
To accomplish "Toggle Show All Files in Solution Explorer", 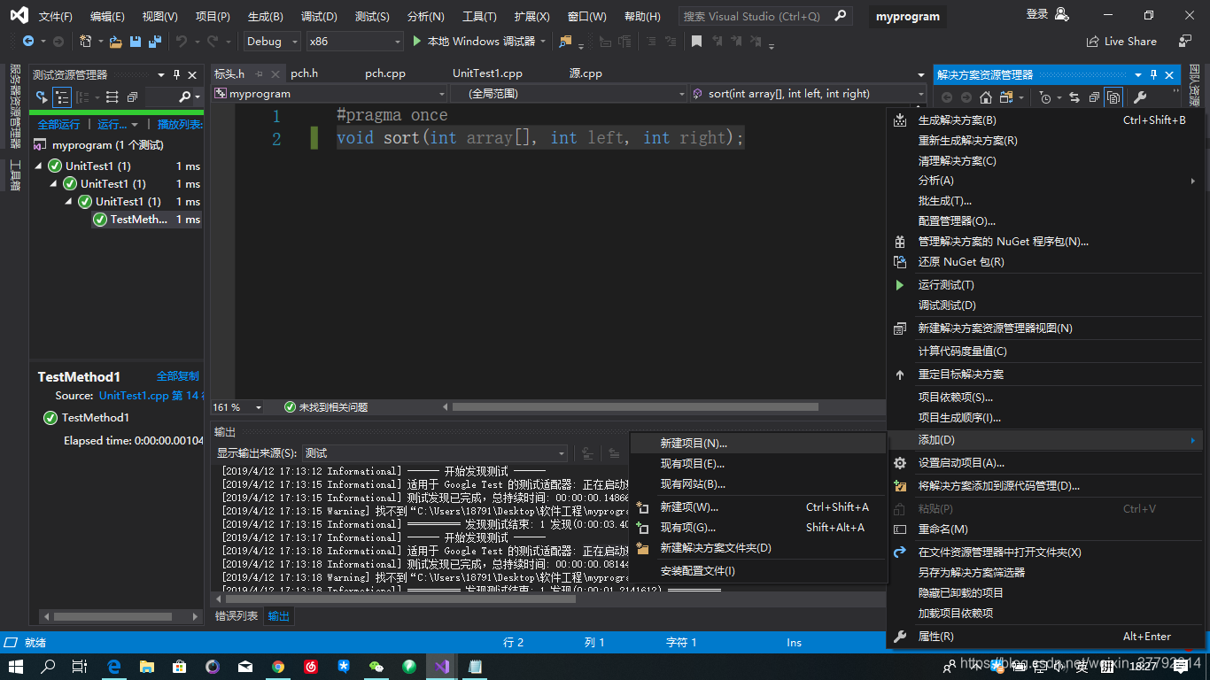I will 1113,97.
